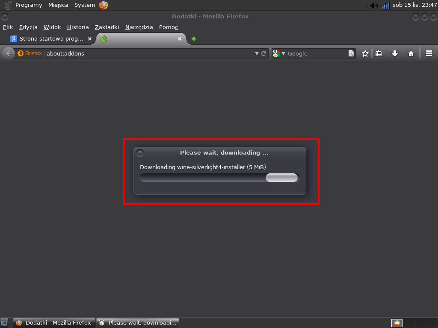
Task: Open the Zakładki menu
Action: [107, 27]
